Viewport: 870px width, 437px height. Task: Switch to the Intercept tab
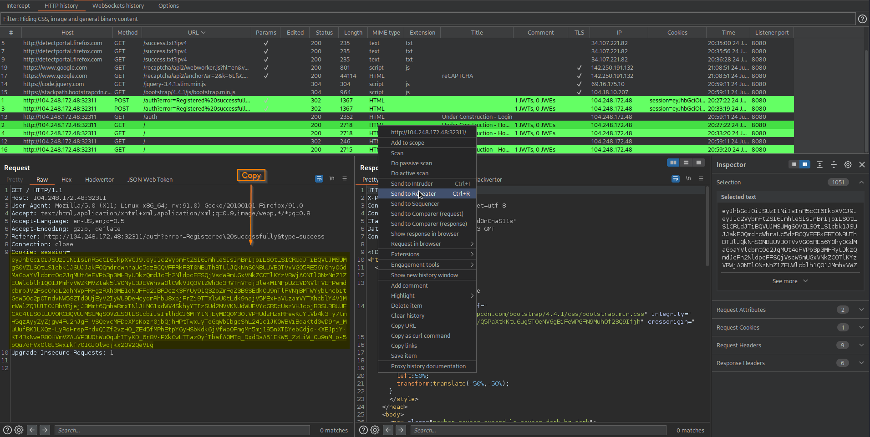coord(18,5)
